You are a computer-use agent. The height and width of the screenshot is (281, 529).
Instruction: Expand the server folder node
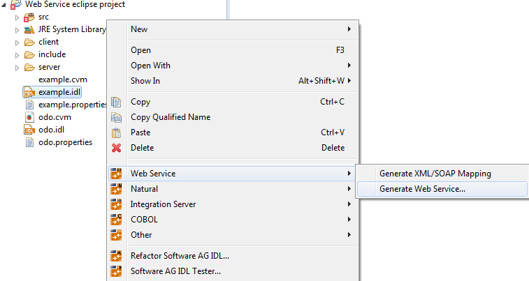pyautogui.click(x=17, y=68)
